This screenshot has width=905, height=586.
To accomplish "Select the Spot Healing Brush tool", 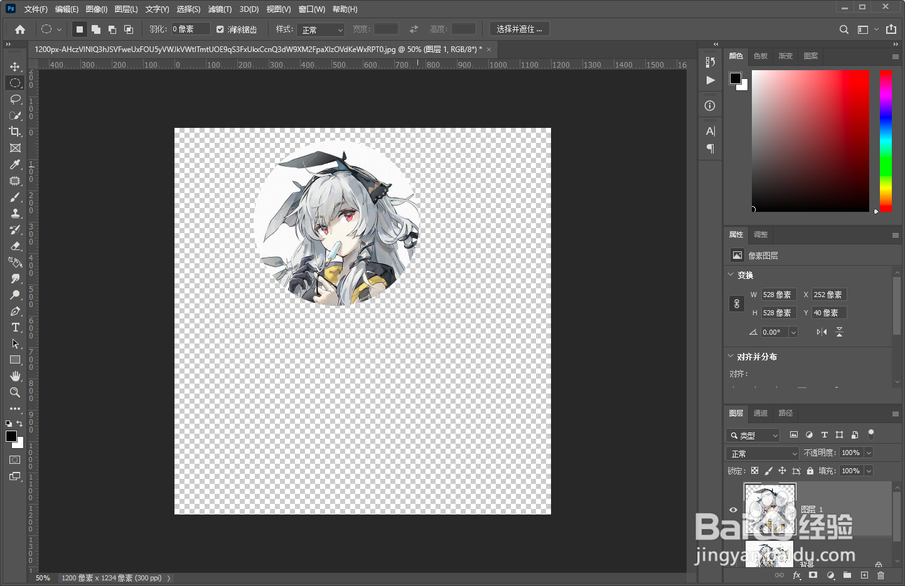I will (15, 181).
